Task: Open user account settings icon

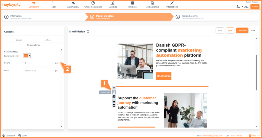Action: [x=238, y=7]
